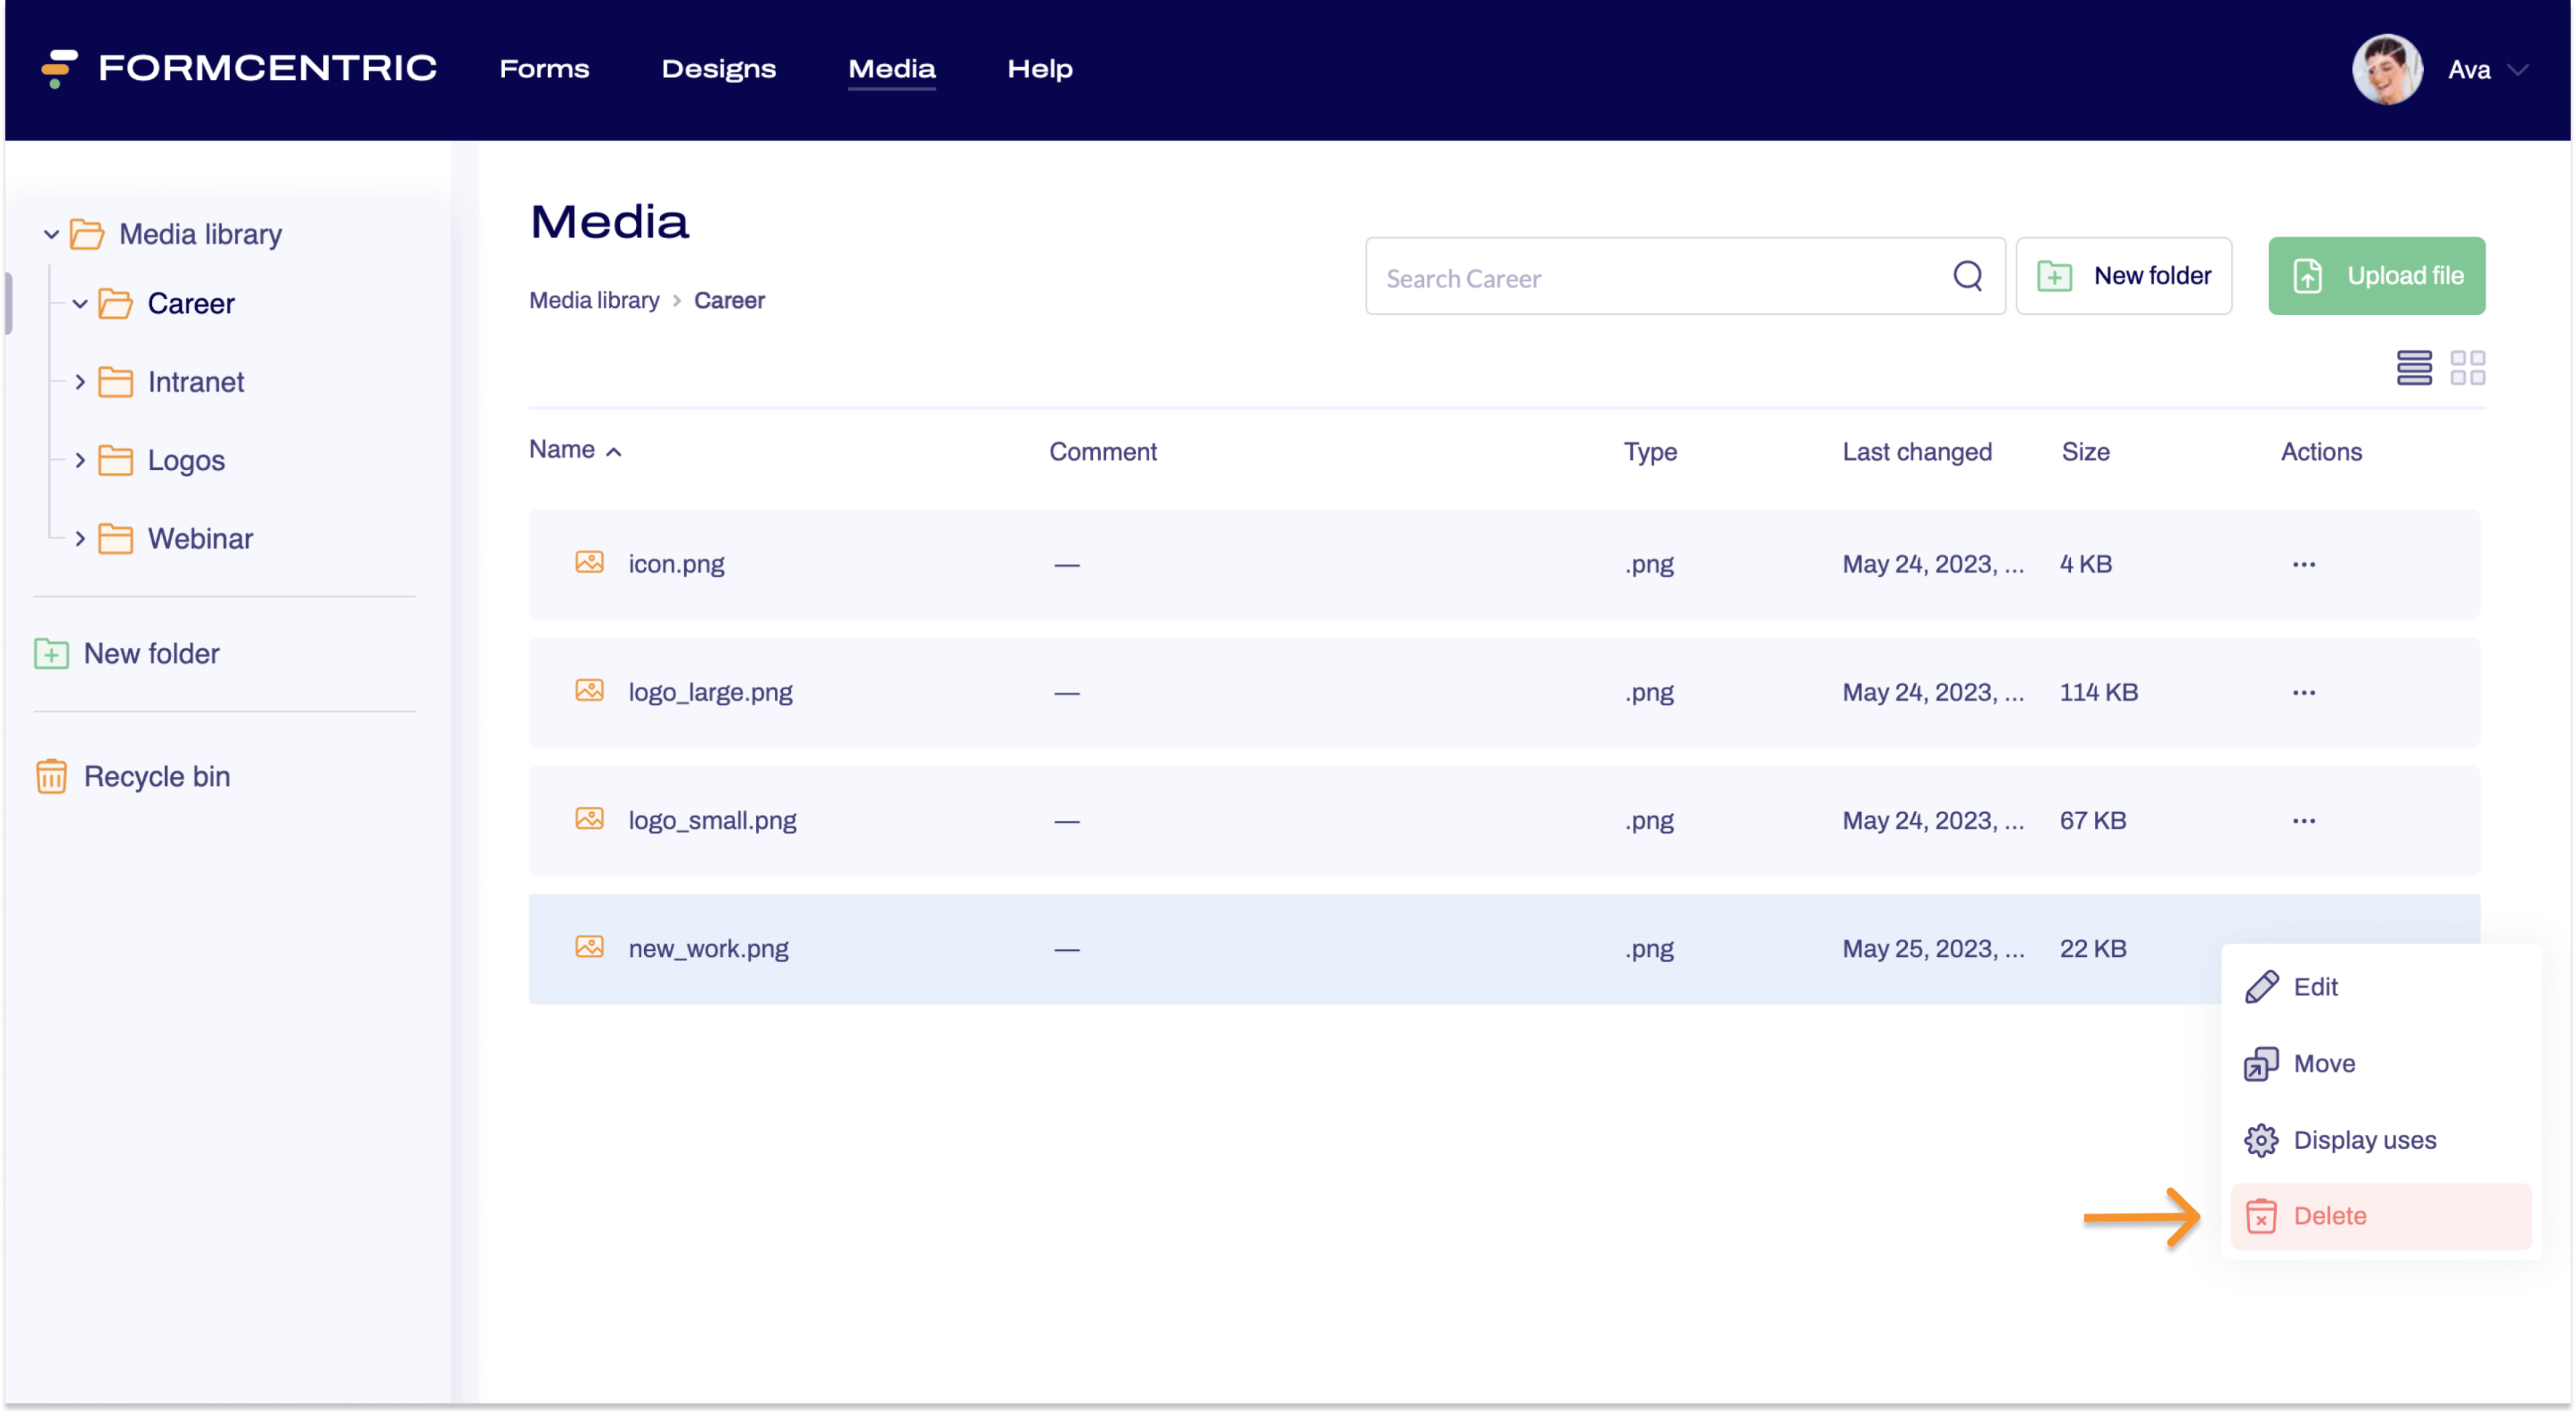Viewport: 2576px width, 1415px height.
Task: Choose Delete from the context menu
Action: 2330,1216
